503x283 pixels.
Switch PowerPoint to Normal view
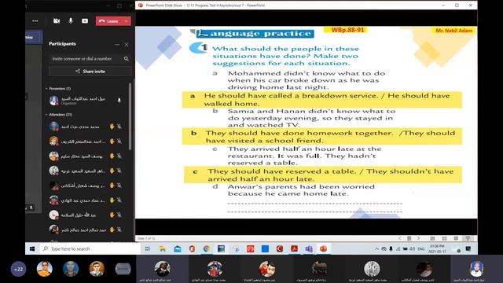[x=432, y=238]
